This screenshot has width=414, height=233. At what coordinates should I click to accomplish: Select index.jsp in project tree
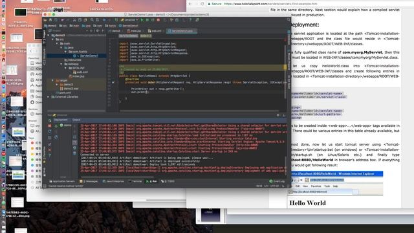[x=76, y=76]
